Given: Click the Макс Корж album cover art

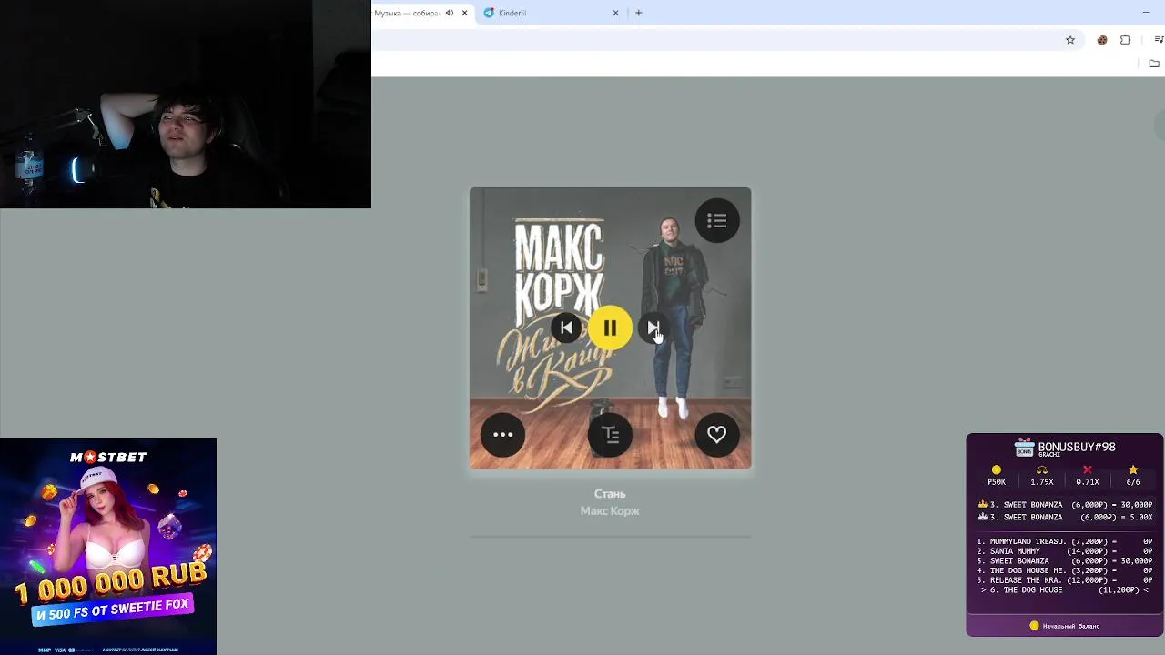Looking at the screenshot, I should [x=610, y=328].
